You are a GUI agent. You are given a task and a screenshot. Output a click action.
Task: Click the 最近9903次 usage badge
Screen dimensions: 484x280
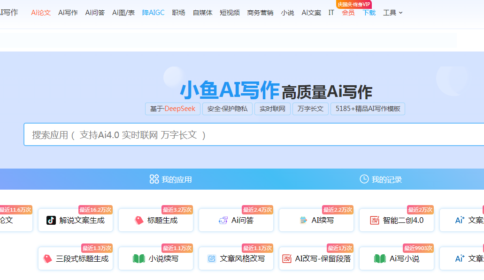(x=418, y=248)
